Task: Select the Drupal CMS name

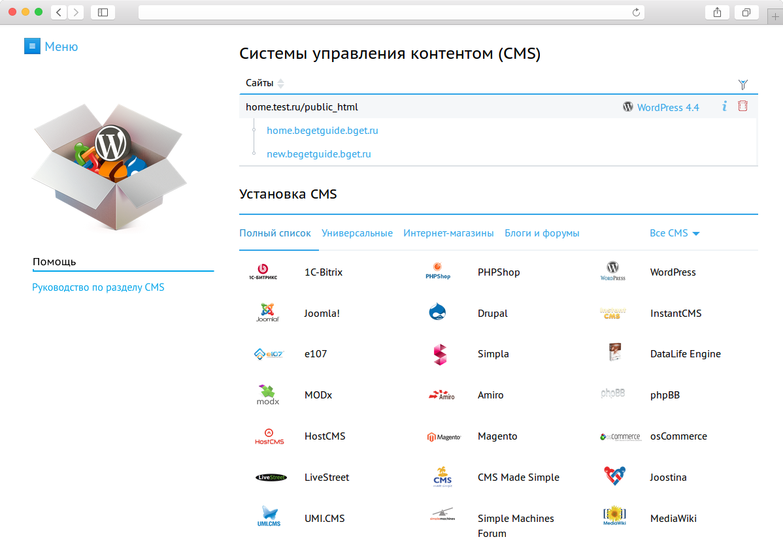Action: click(x=493, y=313)
